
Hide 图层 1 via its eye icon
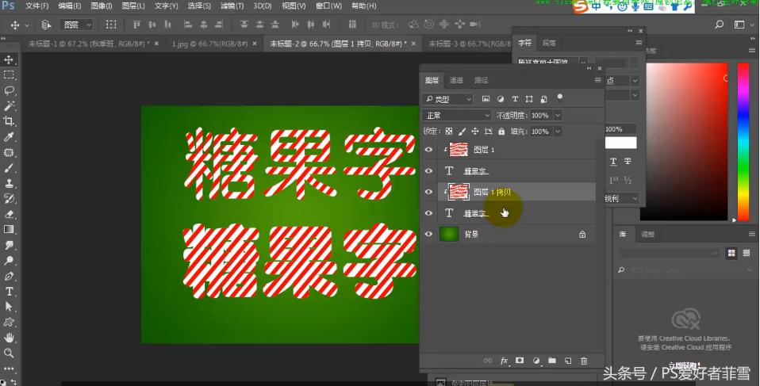click(x=428, y=150)
